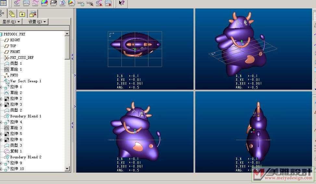
Task: Click the Boundary Blend 2 feature icon
Action: coord(6,157)
